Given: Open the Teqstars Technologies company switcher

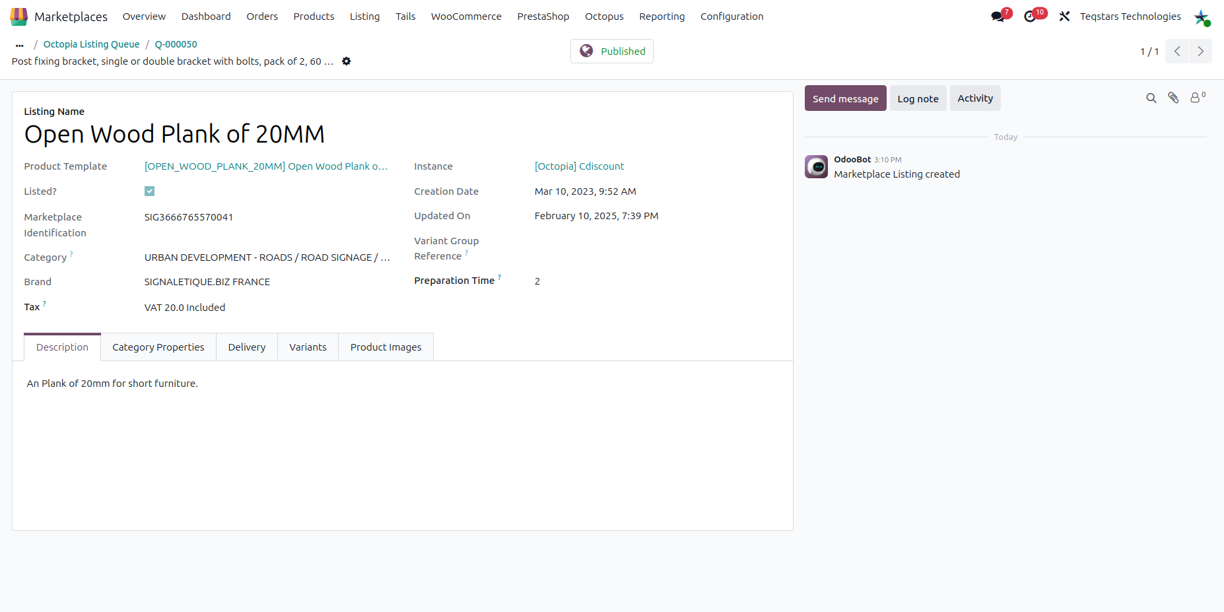Looking at the screenshot, I should [x=1130, y=17].
